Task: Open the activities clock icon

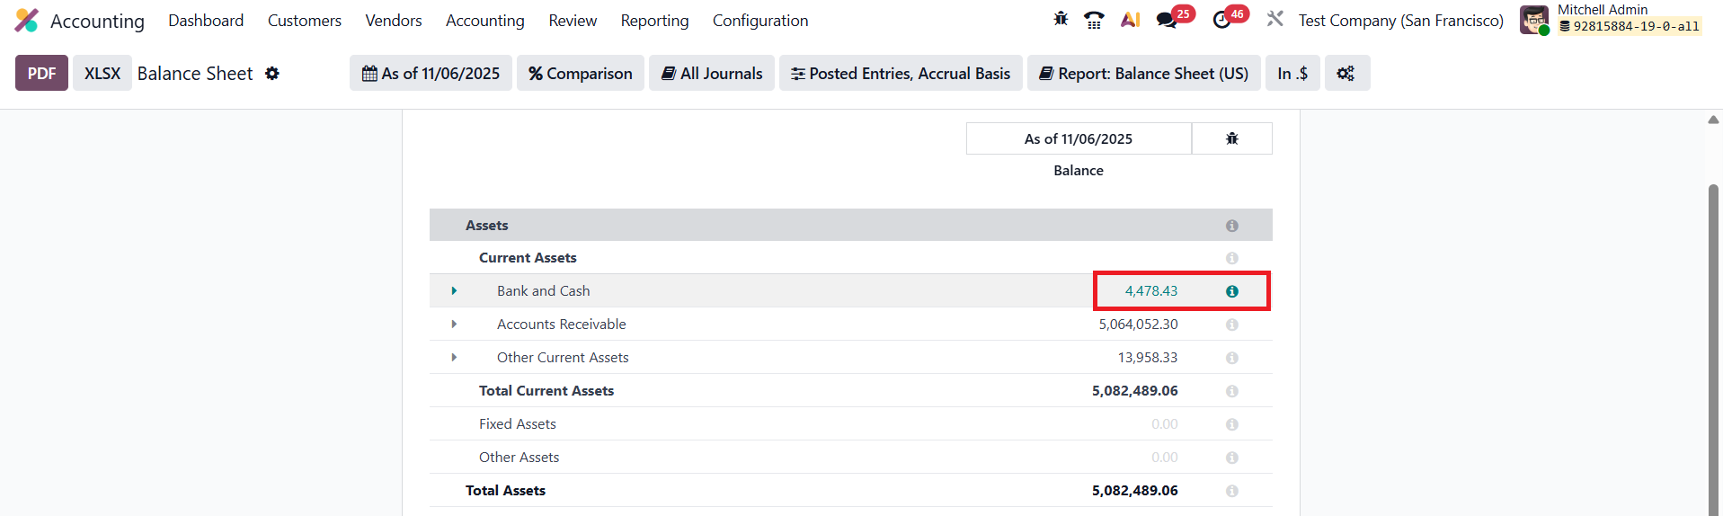Action: (x=1221, y=20)
